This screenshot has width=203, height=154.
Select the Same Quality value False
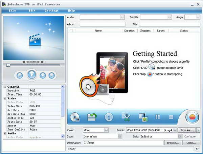click(45, 129)
